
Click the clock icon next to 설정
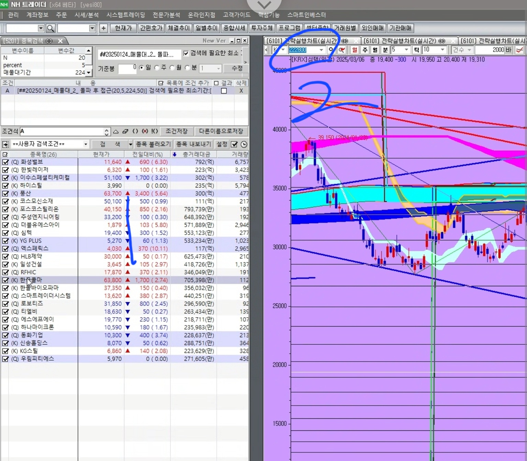pyautogui.click(x=244, y=144)
